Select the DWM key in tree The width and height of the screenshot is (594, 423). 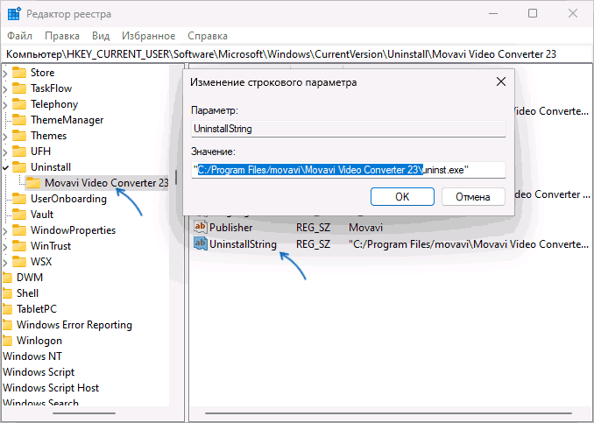(30, 278)
